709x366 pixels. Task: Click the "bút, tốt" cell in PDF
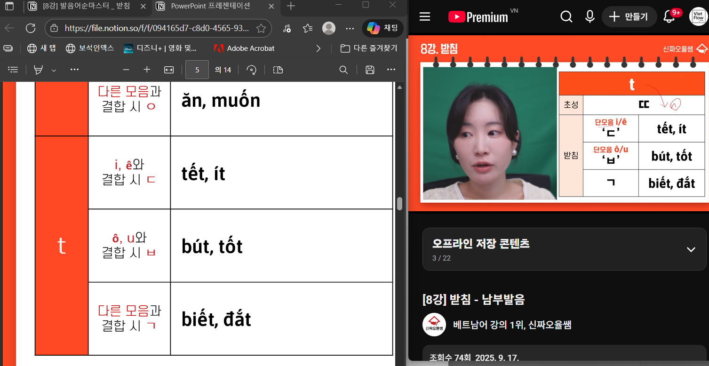[x=281, y=246]
